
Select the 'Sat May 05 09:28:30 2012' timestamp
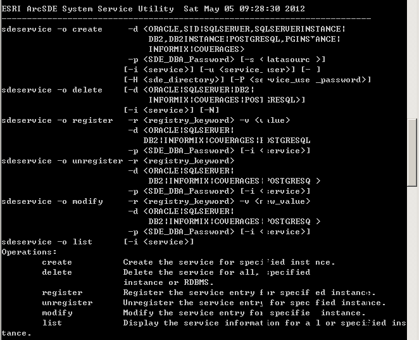(x=244, y=9)
